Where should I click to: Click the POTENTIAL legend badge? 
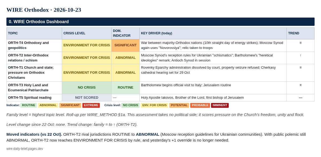pyautogui.click(x=179, y=105)
